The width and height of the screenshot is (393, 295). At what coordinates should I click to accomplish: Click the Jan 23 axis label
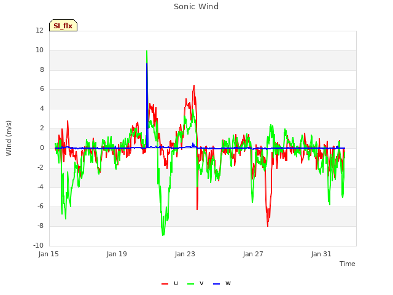185,254
